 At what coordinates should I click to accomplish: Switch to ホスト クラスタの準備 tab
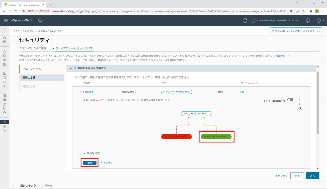(33, 48)
